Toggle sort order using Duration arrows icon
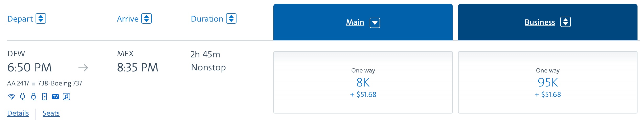Viewport: 643px width, 120px height. [231, 18]
